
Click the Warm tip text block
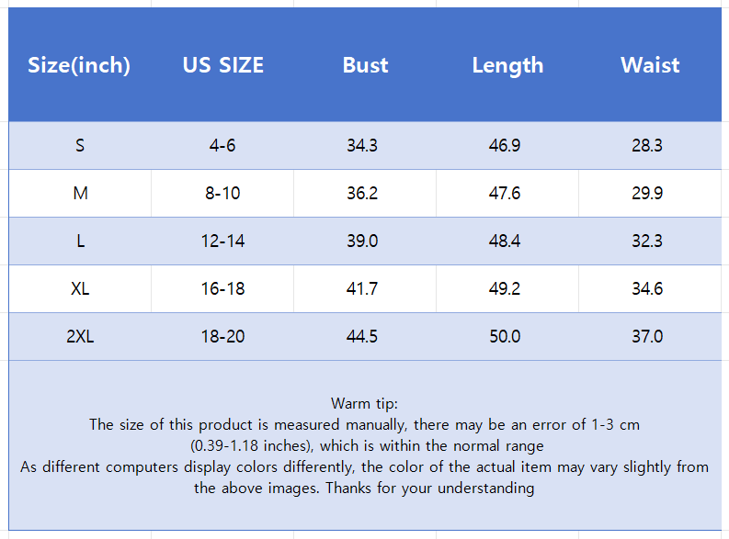(364, 445)
